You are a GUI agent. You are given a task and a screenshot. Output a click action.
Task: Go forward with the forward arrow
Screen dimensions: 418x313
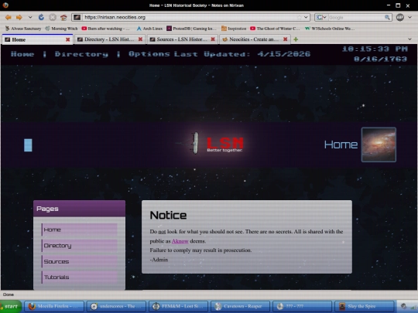coord(19,17)
